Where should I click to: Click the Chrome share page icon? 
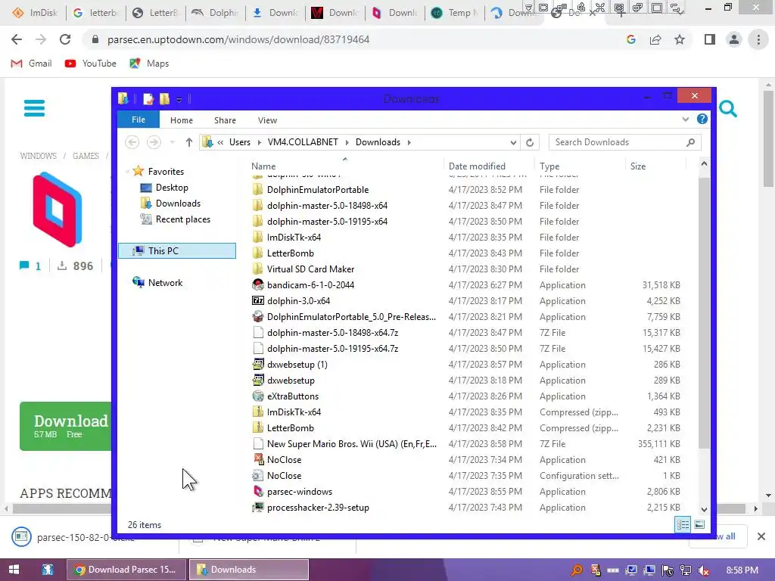point(655,39)
